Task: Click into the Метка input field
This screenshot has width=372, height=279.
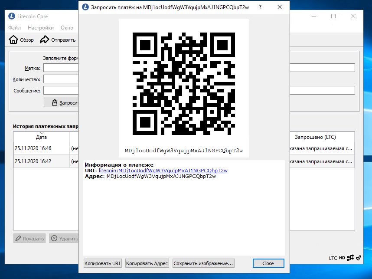Action: coord(61,68)
